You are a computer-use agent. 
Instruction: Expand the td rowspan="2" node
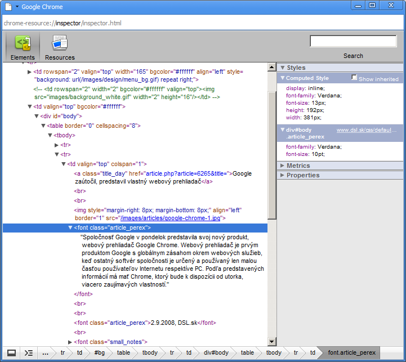(x=29, y=71)
